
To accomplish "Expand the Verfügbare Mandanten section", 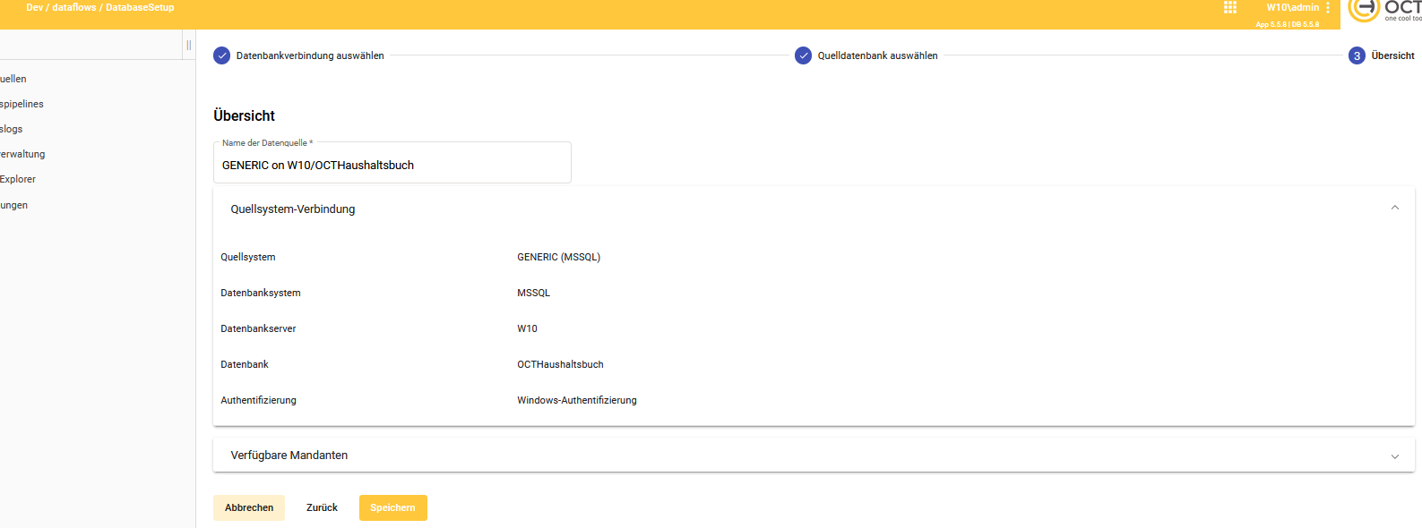I will tap(1394, 456).
